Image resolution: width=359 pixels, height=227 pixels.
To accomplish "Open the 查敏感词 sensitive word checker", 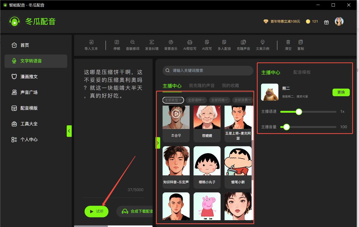I will [x=133, y=45].
